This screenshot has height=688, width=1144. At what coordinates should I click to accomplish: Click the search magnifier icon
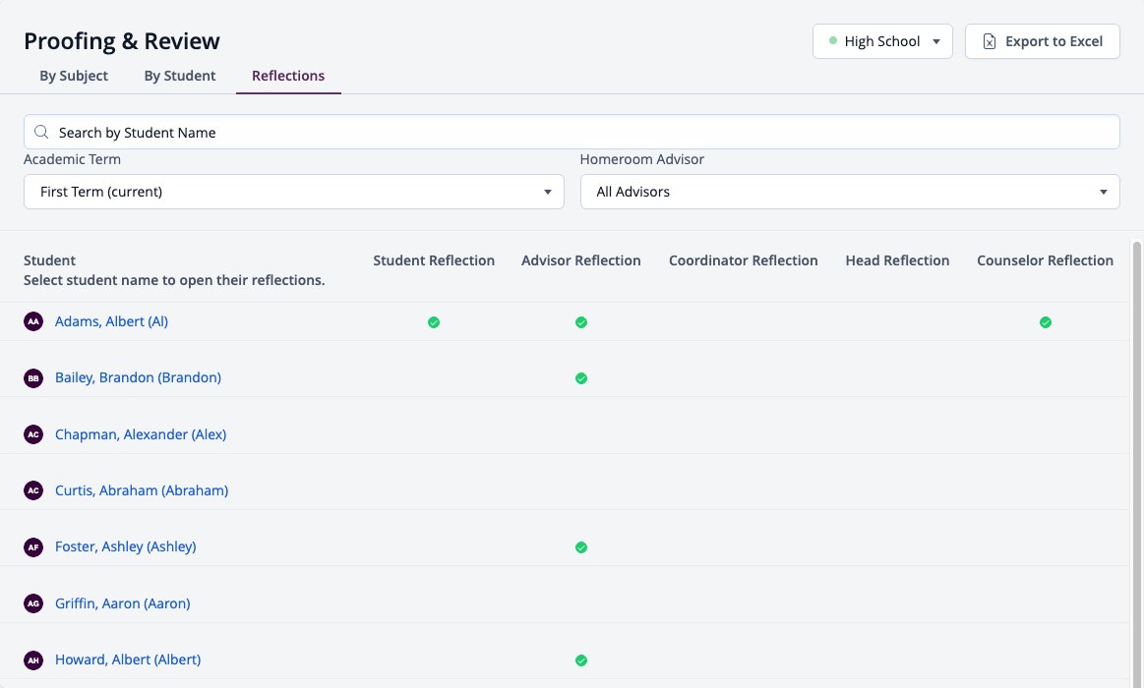click(41, 132)
